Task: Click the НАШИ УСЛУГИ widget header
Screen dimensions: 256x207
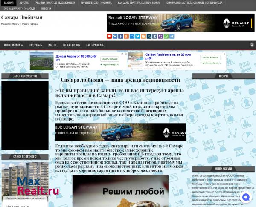Action: coord(223,169)
